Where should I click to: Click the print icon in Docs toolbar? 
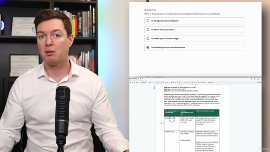(x=130, y=82)
